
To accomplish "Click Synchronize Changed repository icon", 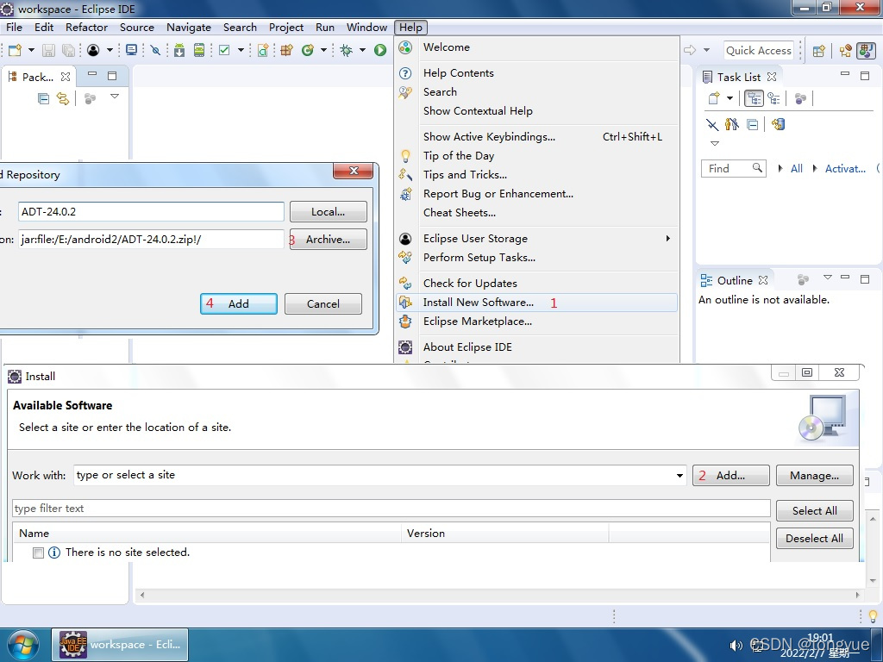I will point(779,124).
